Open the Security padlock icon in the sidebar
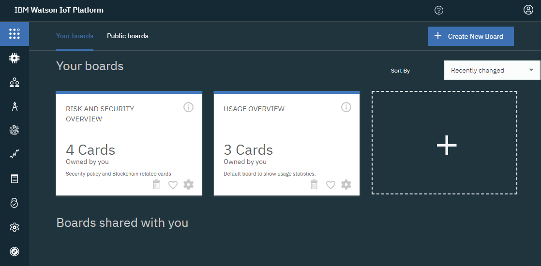541x266 pixels. point(15,203)
